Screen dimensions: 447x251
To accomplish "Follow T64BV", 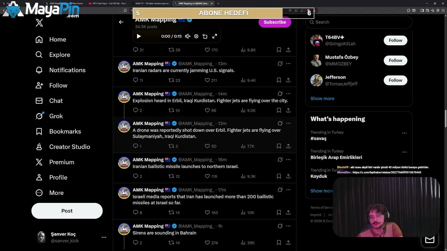I will 396,40.
